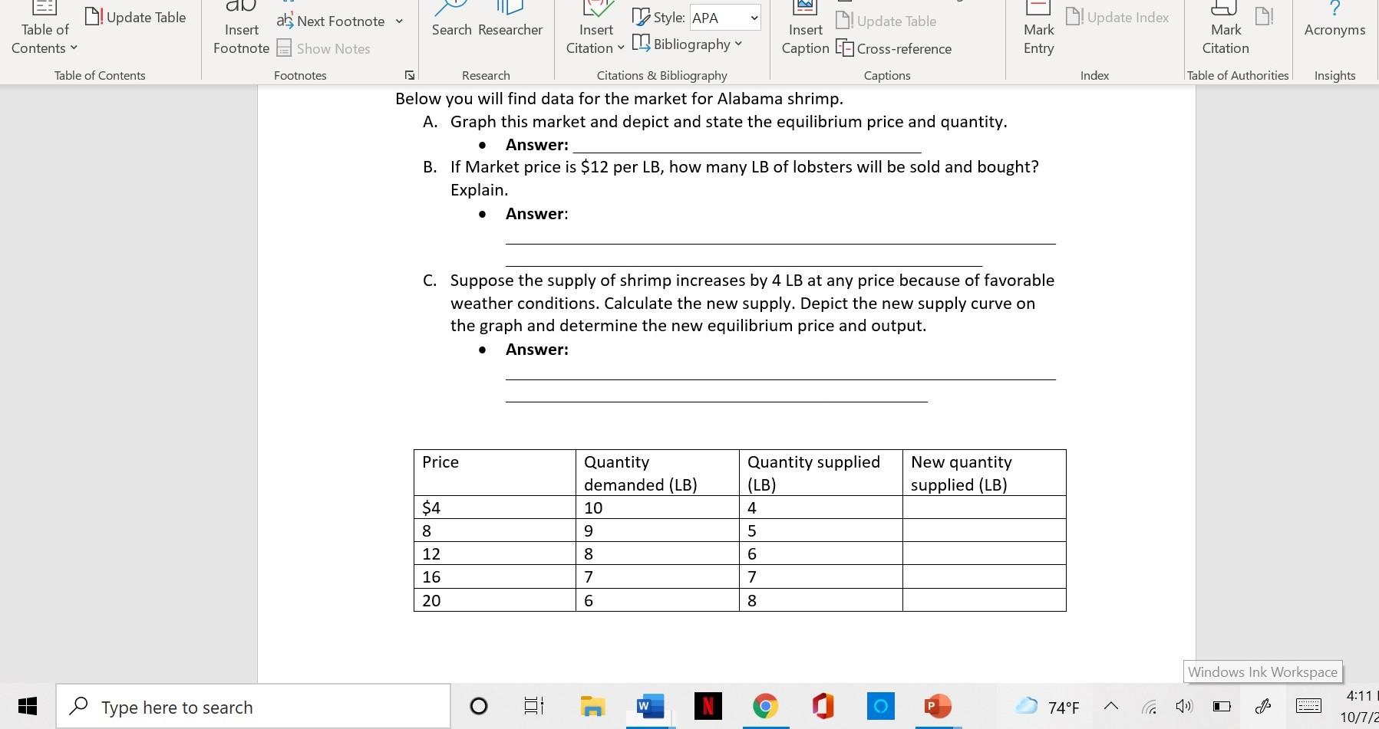Show hidden system tray icons
Screen dimensions: 1379x729
click(x=1110, y=707)
